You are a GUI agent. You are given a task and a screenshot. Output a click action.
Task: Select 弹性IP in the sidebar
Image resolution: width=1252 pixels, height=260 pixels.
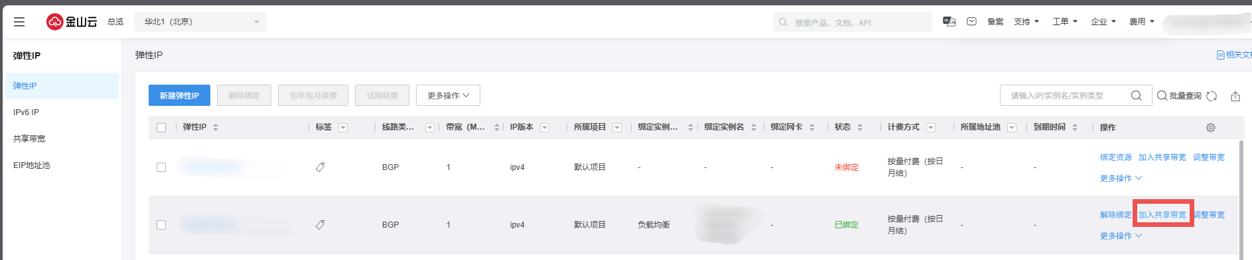[x=62, y=86]
